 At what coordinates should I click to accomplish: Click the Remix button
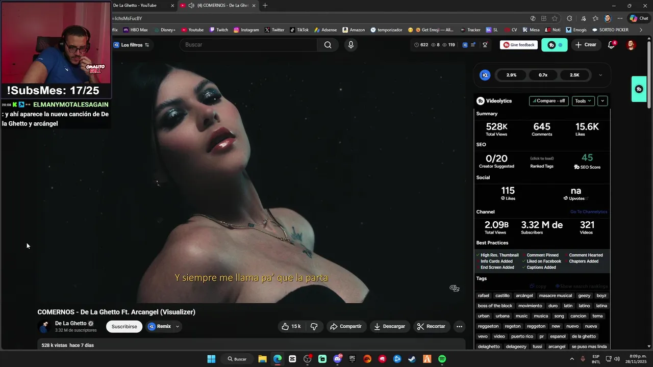pyautogui.click(x=160, y=326)
